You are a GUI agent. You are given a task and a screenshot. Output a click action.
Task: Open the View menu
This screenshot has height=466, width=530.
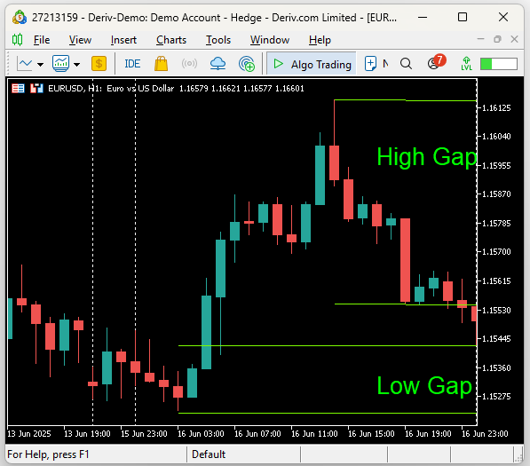click(x=80, y=40)
